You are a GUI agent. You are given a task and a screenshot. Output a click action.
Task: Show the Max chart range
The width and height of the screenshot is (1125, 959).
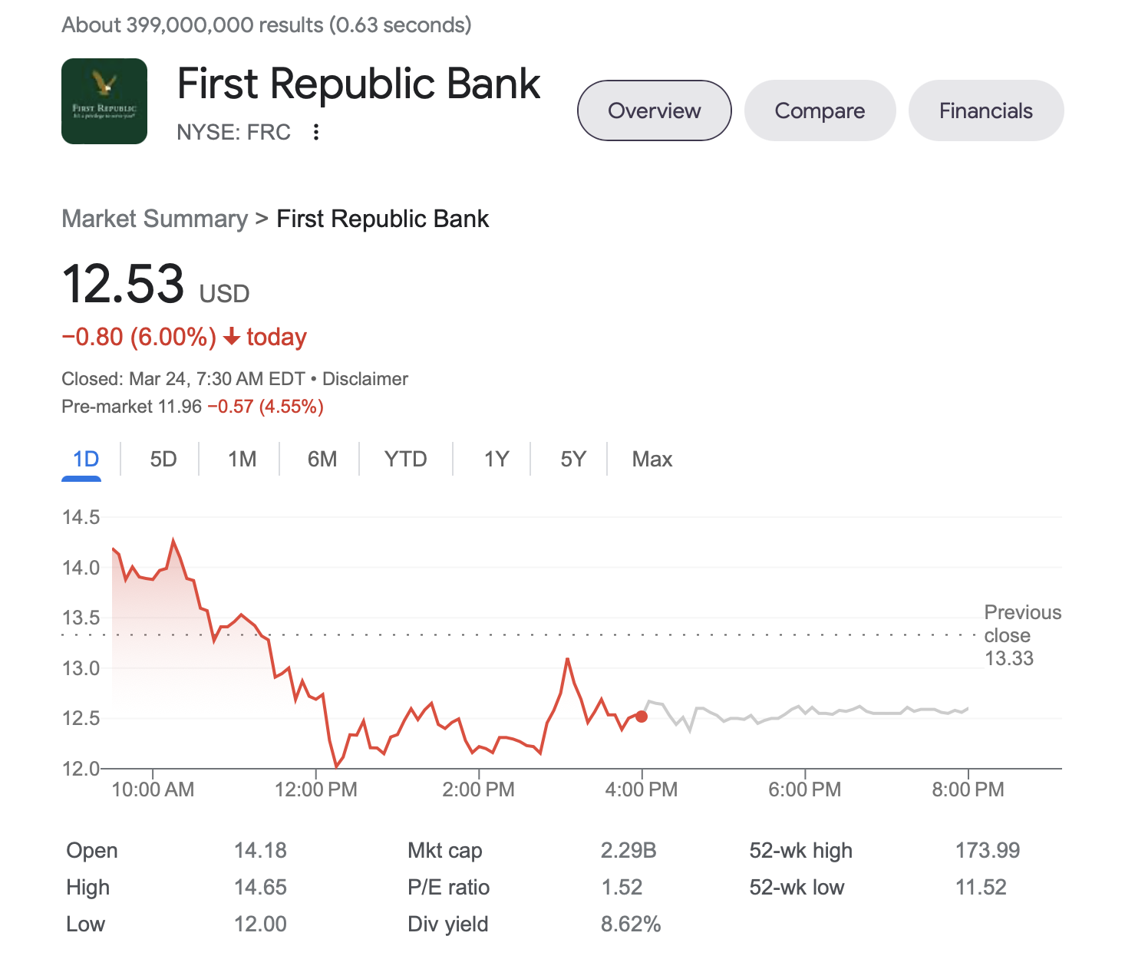click(x=652, y=460)
